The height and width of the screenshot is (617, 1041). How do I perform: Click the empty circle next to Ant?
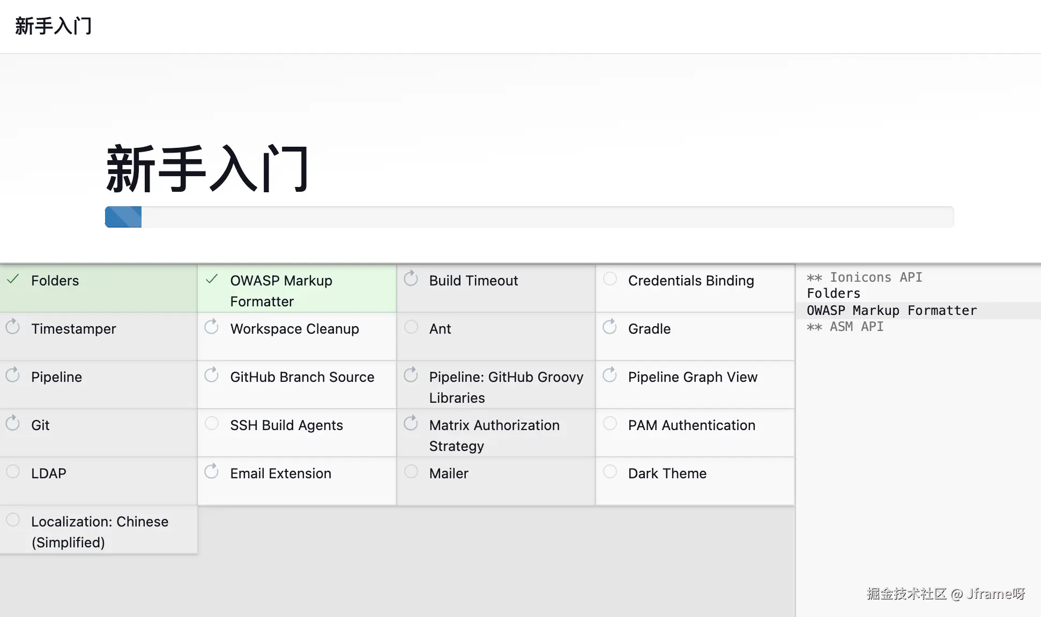(411, 327)
